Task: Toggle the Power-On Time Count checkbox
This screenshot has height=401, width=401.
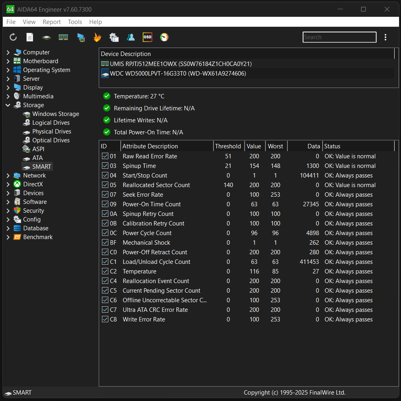Action: (x=105, y=204)
